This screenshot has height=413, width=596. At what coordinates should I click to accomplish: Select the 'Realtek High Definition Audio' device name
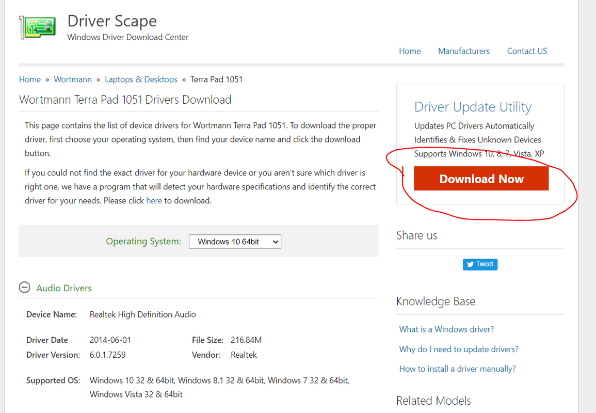pos(142,314)
